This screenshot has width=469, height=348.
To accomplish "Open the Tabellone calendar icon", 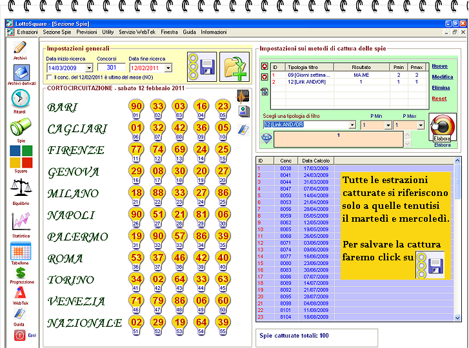I will [21, 251].
